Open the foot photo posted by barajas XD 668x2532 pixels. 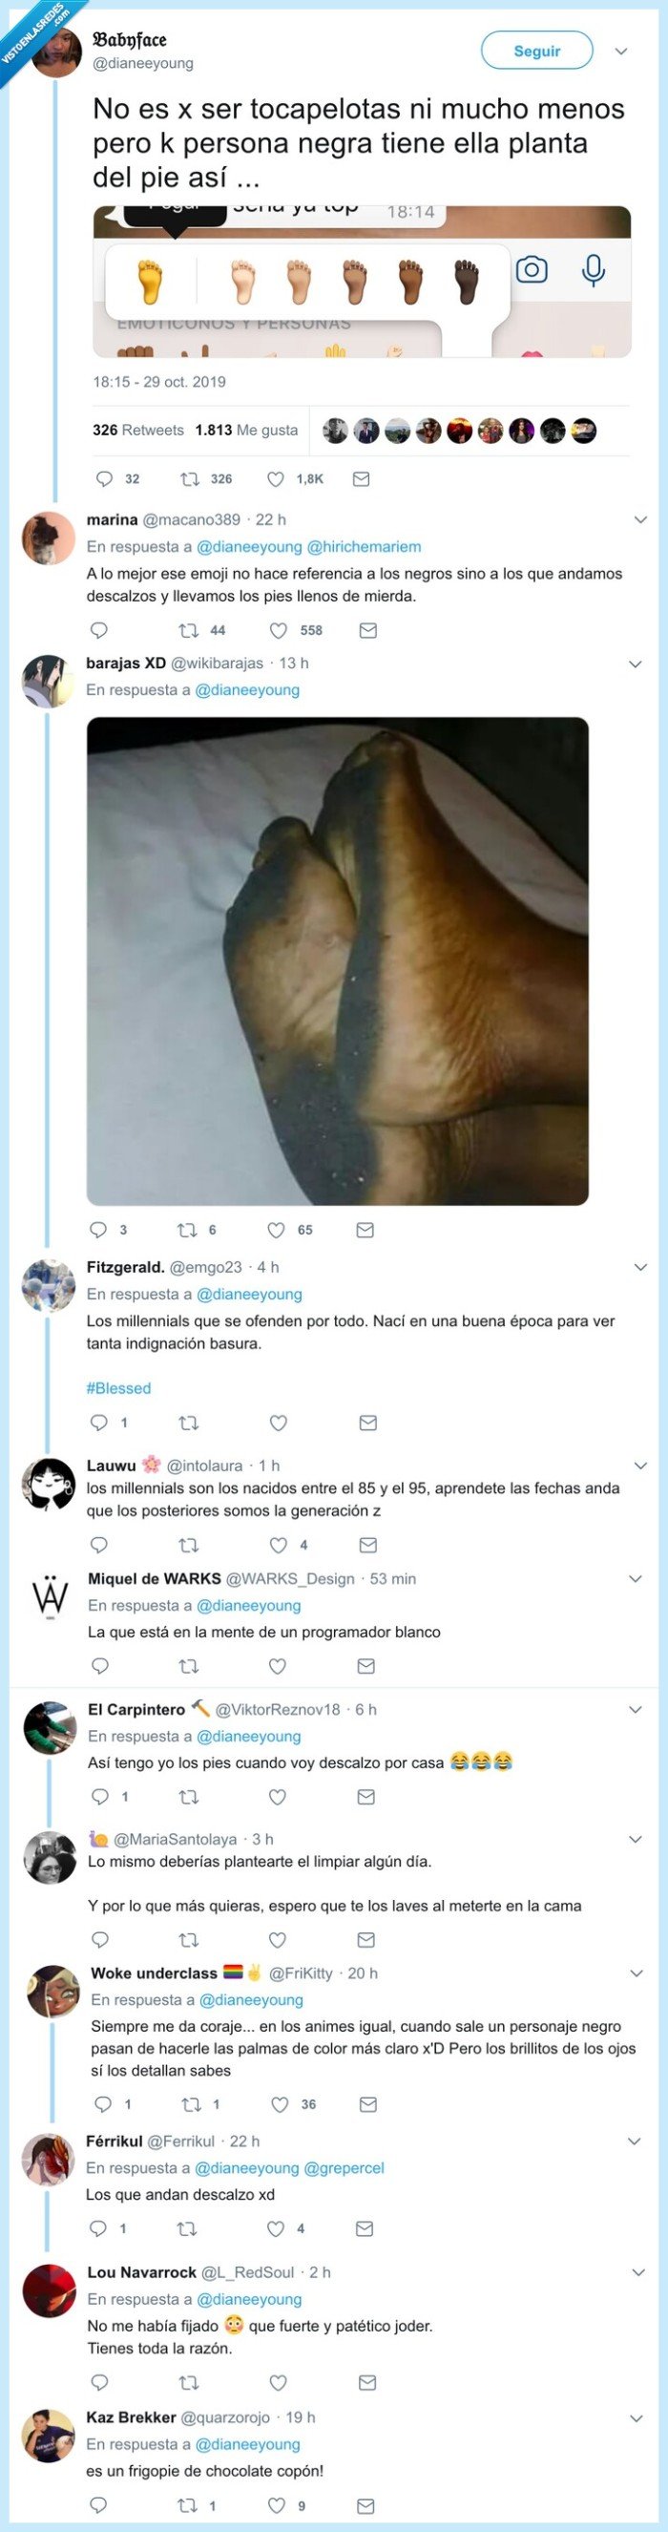pyautogui.click(x=337, y=960)
